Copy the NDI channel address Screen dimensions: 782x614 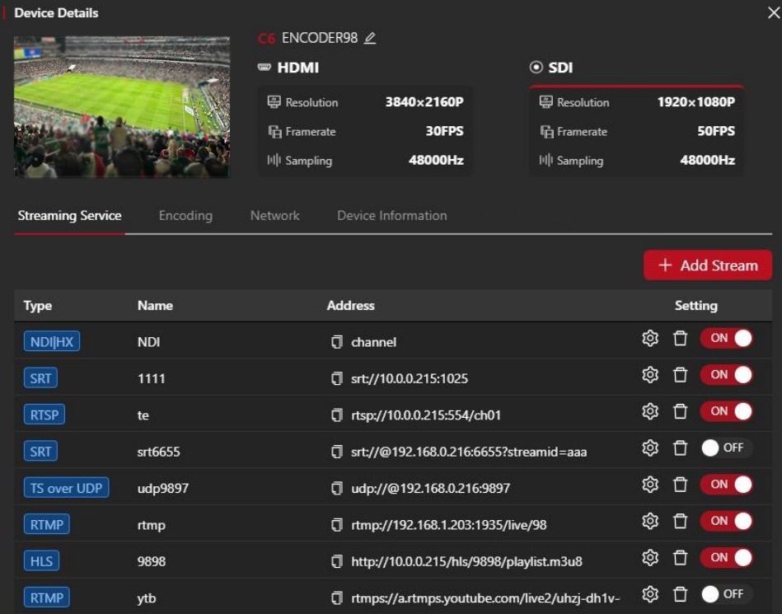(336, 341)
